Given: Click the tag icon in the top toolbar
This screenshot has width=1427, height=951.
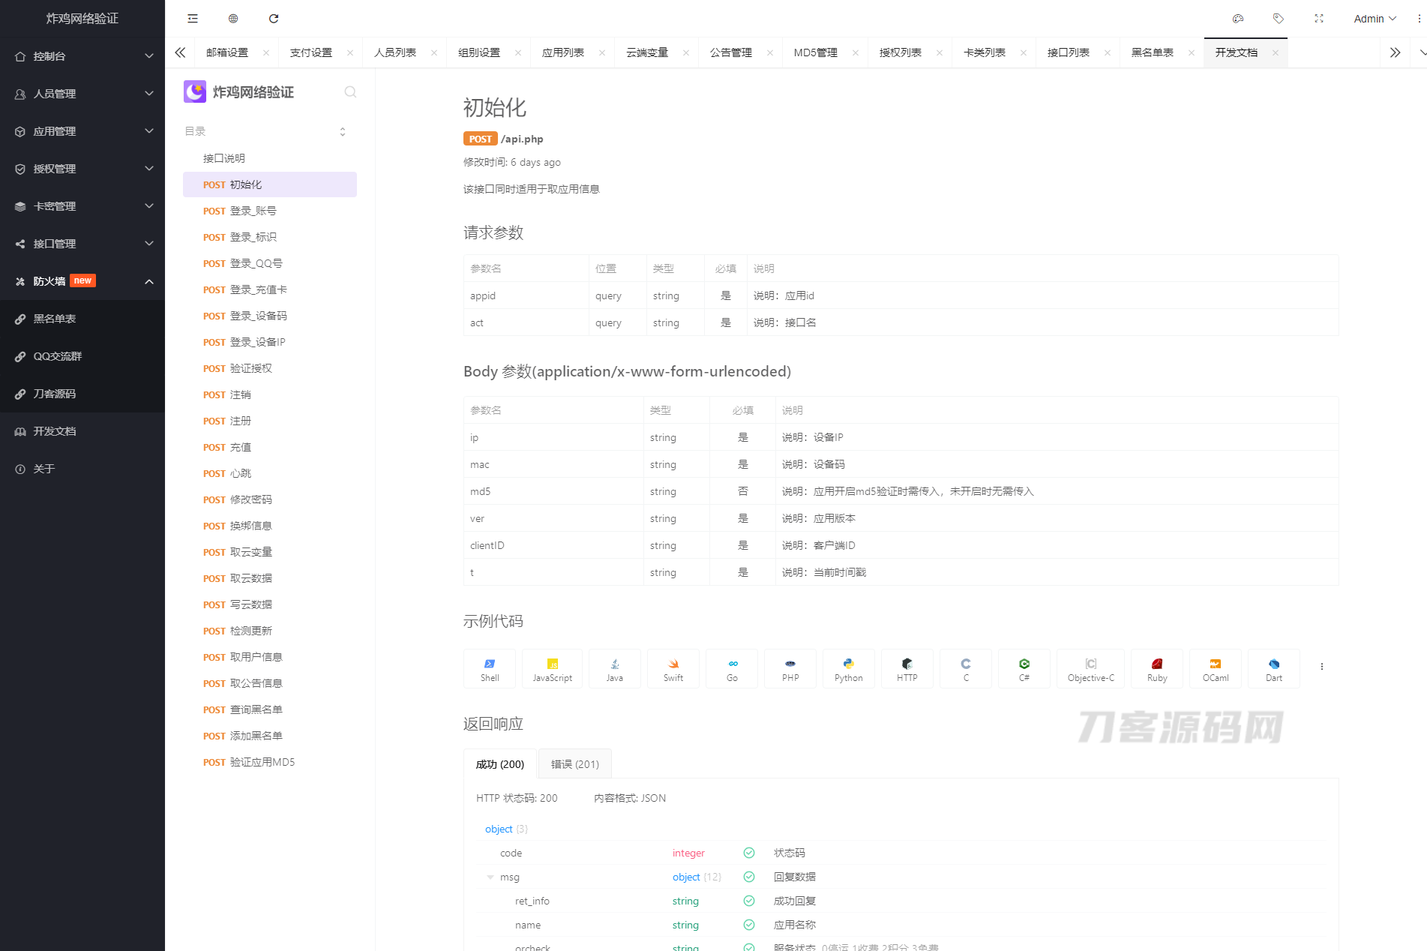Looking at the screenshot, I should tap(1279, 18).
